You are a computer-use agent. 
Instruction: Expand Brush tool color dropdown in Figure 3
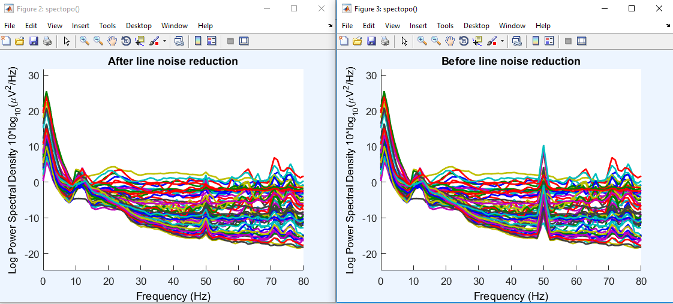coord(502,41)
